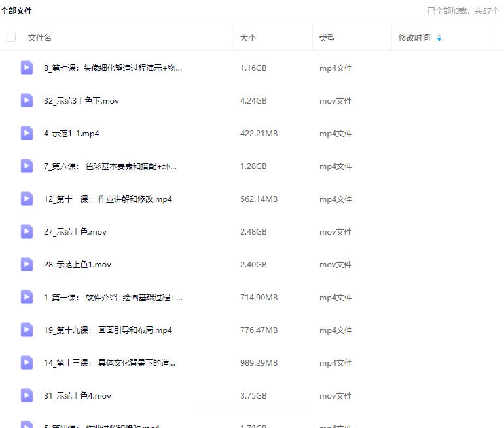This screenshot has height=428, width=504.
Task: Toggle the 修改时间 sort arrow
Action: pos(439,38)
